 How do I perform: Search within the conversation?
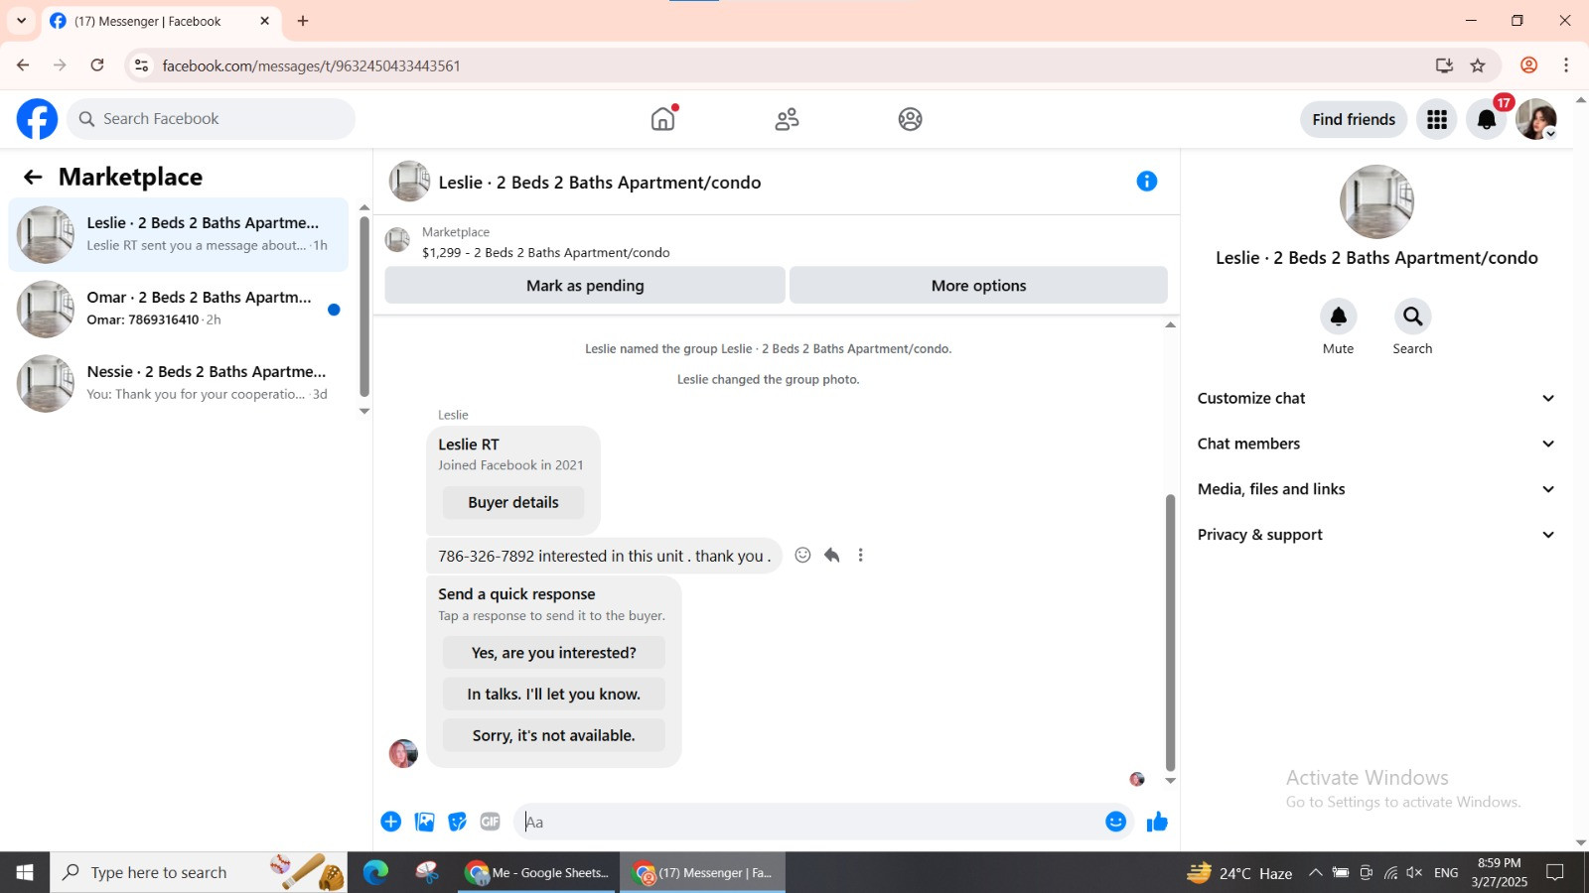click(1412, 317)
